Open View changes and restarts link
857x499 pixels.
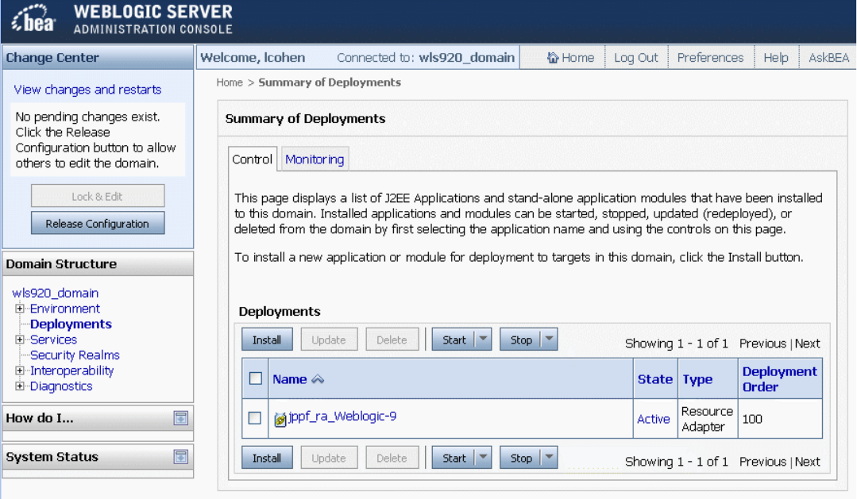click(87, 90)
